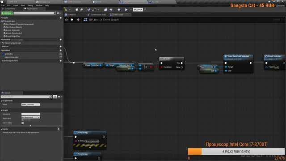Collapse the Functions section

pos(1,40)
